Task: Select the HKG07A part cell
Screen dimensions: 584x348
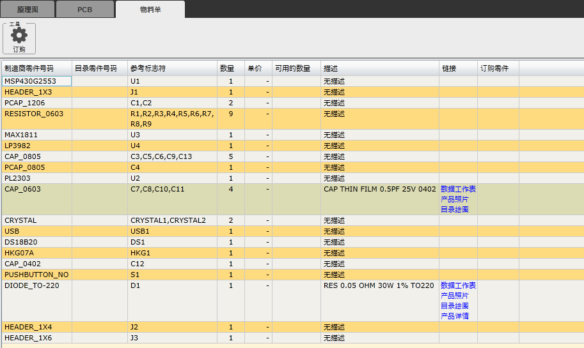Action: [x=37, y=253]
